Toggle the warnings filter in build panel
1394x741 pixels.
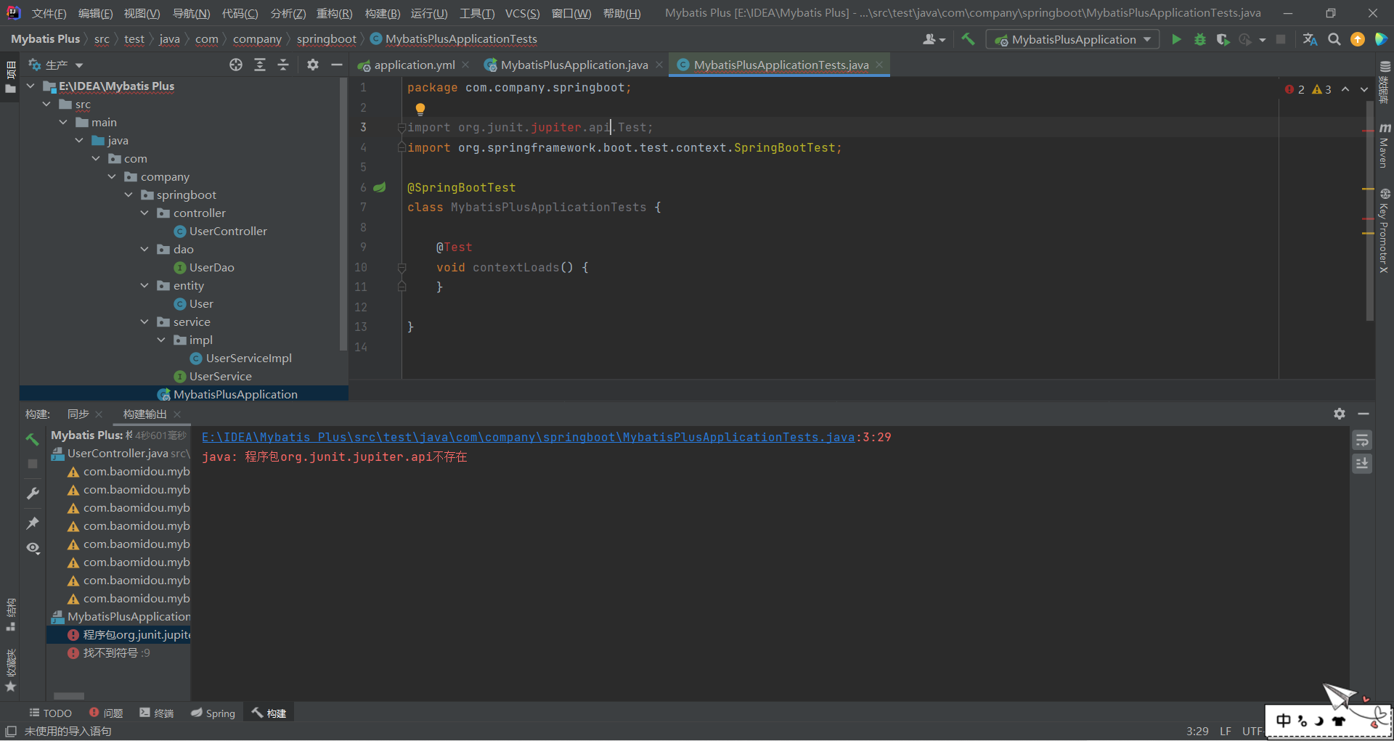click(33, 550)
